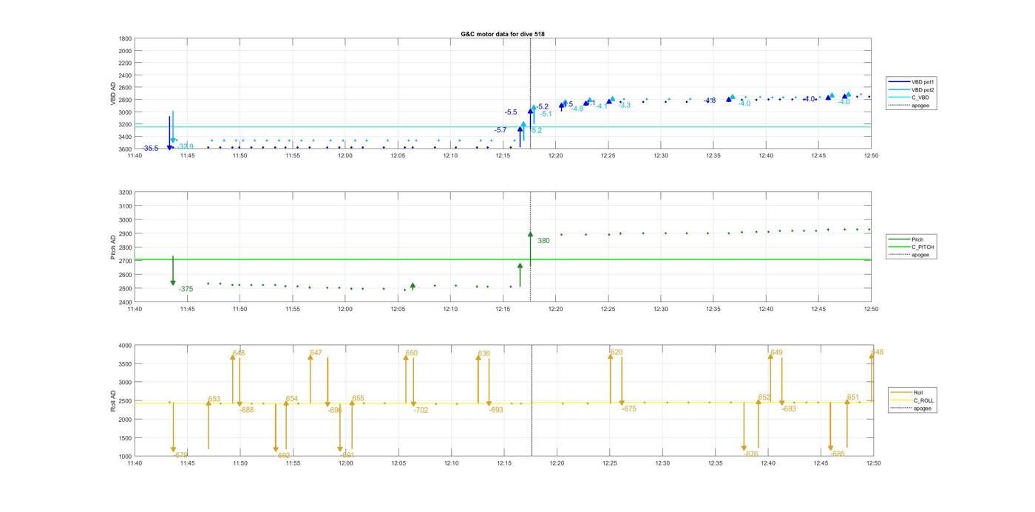1035x512 pixels.
Task: Click the '-5.5' VBD data label
Action: point(511,112)
